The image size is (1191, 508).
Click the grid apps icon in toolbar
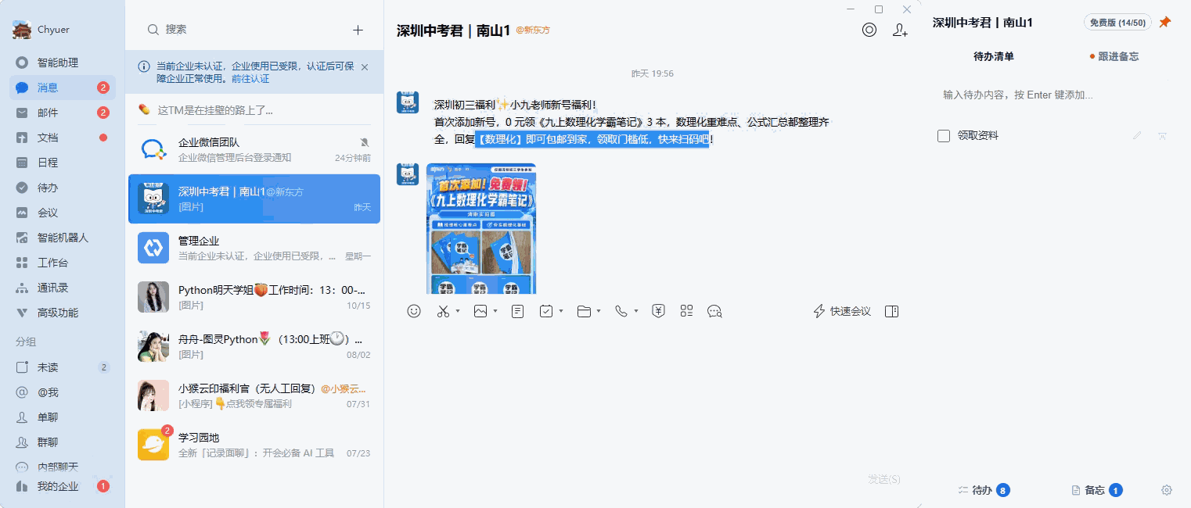pos(687,311)
